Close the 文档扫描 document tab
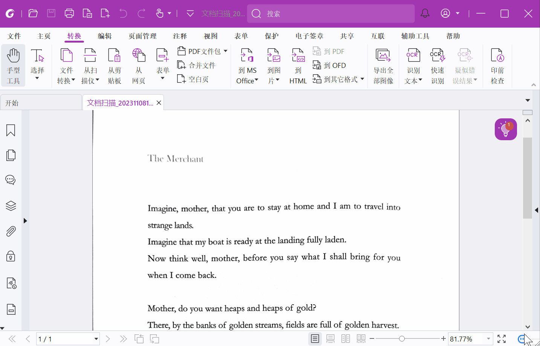540x346 pixels. click(159, 103)
